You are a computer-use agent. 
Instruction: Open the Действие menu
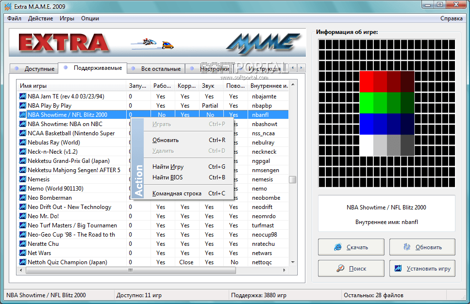(x=40, y=18)
